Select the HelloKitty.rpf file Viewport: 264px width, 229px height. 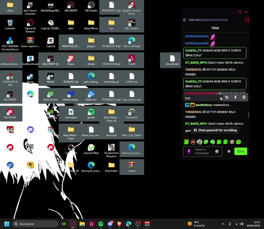[112, 78]
